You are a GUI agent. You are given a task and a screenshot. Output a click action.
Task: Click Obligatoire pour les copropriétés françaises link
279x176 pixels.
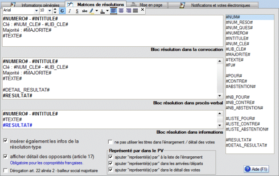click(x=46, y=163)
